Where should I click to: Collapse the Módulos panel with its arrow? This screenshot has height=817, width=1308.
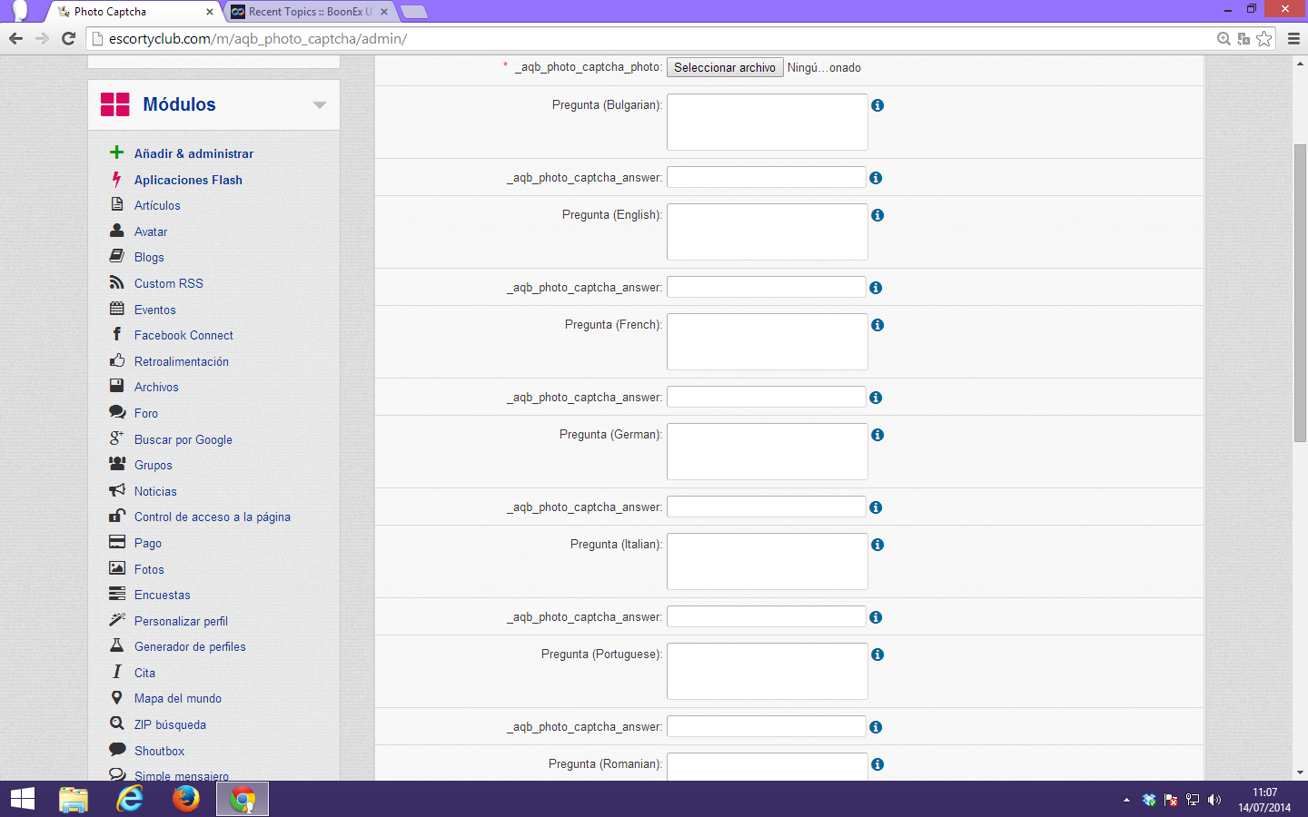coord(320,105)
